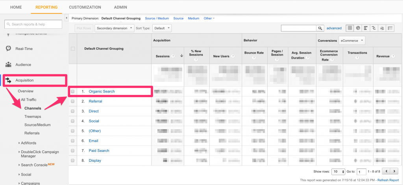This screenshot has height=185, width=403.
Task: Open the Show rows 10 dropdown
Action: coord(338,172)
